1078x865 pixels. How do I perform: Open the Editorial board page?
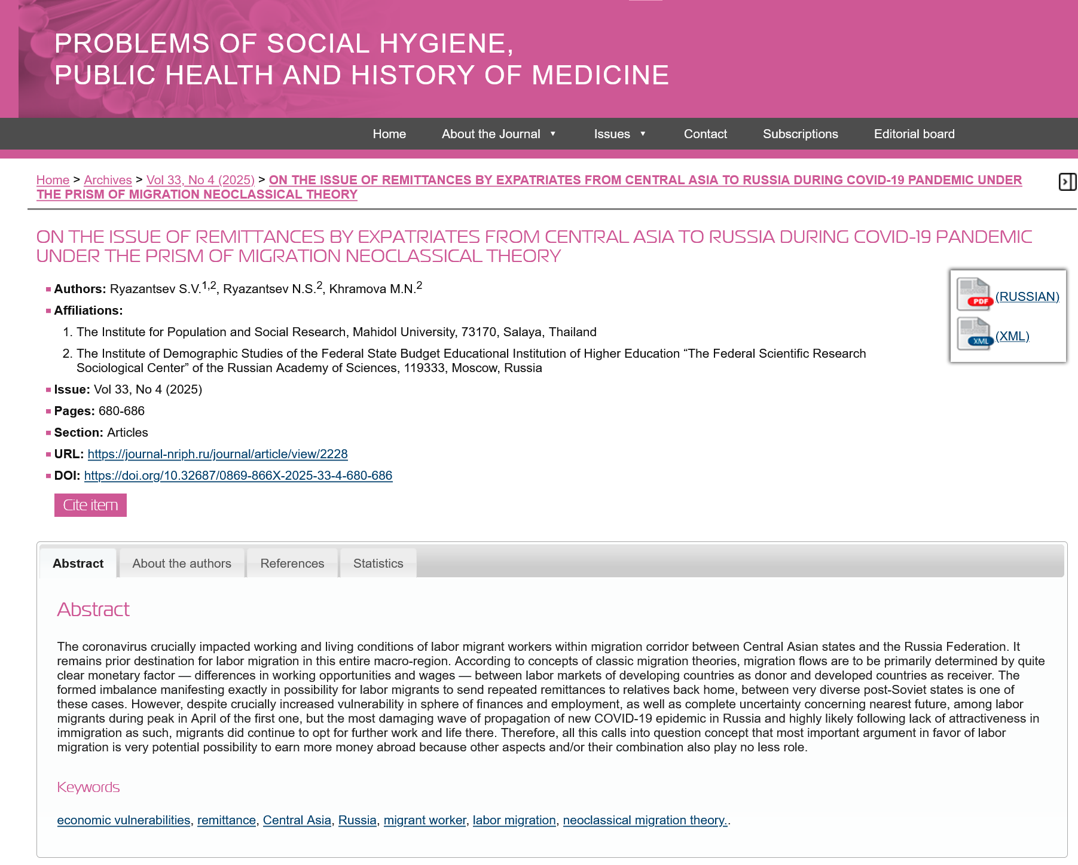[914, 134]
